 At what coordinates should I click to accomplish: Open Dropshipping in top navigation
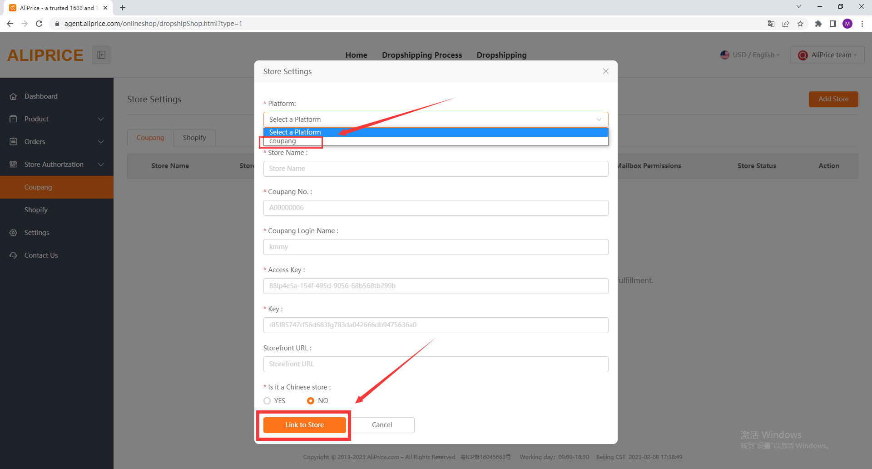[x=501, y=55]
